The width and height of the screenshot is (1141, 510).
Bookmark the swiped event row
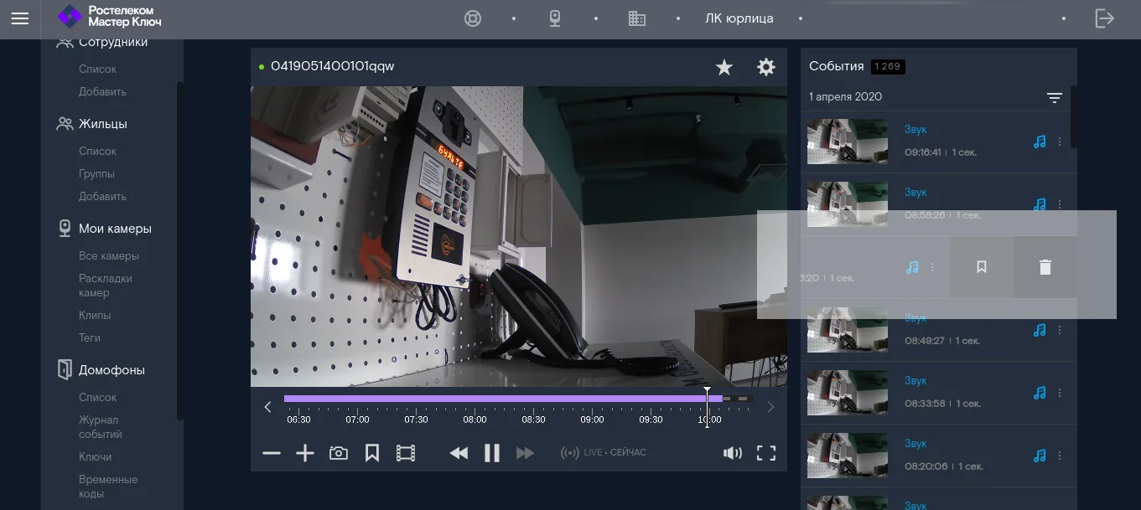(x=982, y=267)
